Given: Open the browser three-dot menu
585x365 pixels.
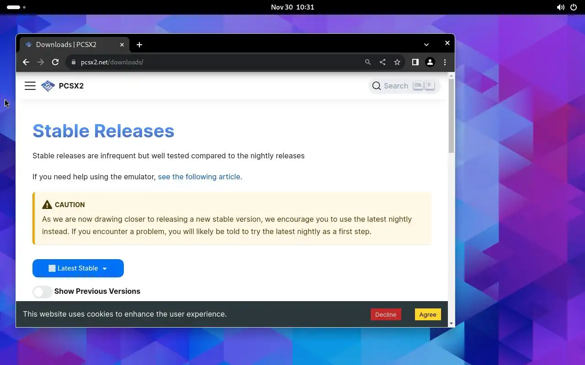Looking at the screenshot, I should 445,62.
